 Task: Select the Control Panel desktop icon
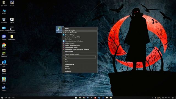pyautogui.click(x=4, y=29)
